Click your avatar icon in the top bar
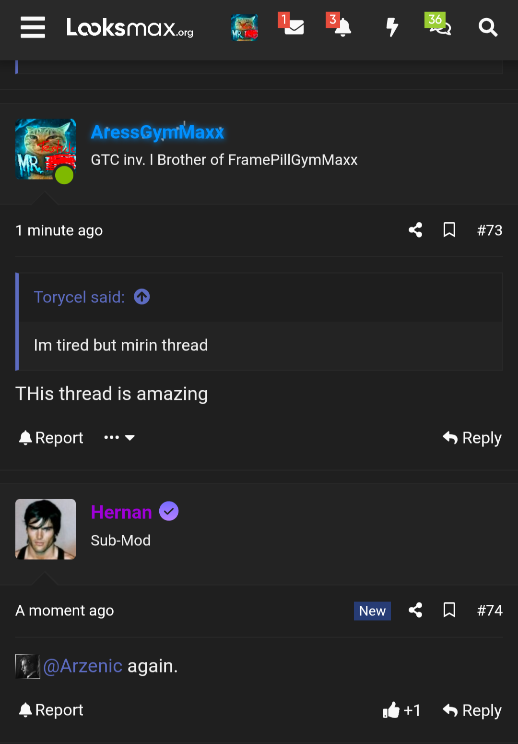This screenshot has height=744, width=518. point(244,27)
